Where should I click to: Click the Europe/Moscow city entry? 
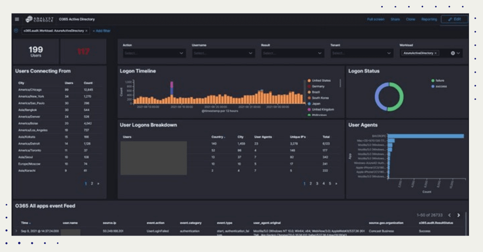(x=29, y=164)
